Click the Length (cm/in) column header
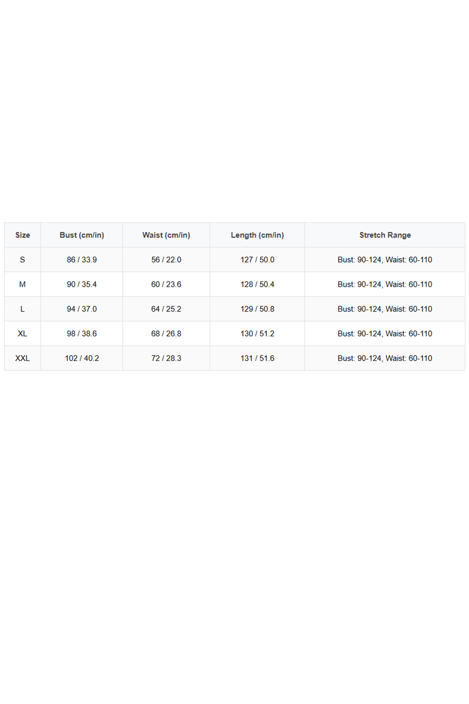Screen dimensions: 469x704 click(257, 235)
